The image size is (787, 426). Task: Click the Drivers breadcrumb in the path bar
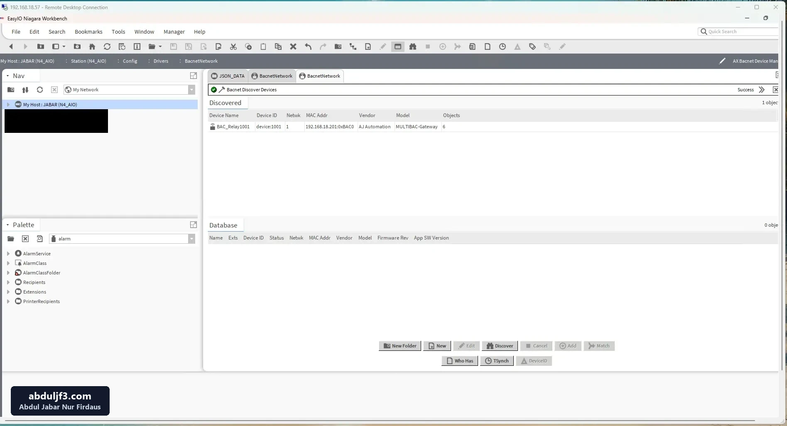(x=161, y=61)
